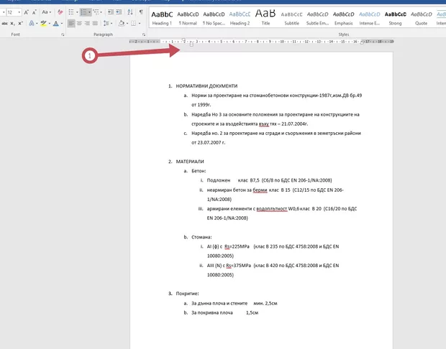
Task: Toggle subscript formatting
Action: [14, 24]
